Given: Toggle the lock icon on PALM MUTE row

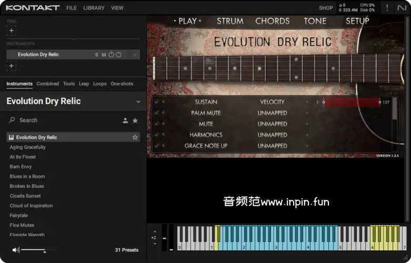Looking at the screenshot, I should point(157,113).
